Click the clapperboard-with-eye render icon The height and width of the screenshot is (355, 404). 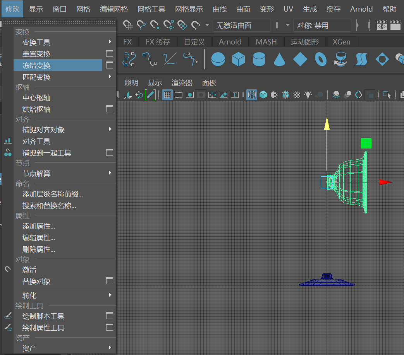tap(382, 25)
